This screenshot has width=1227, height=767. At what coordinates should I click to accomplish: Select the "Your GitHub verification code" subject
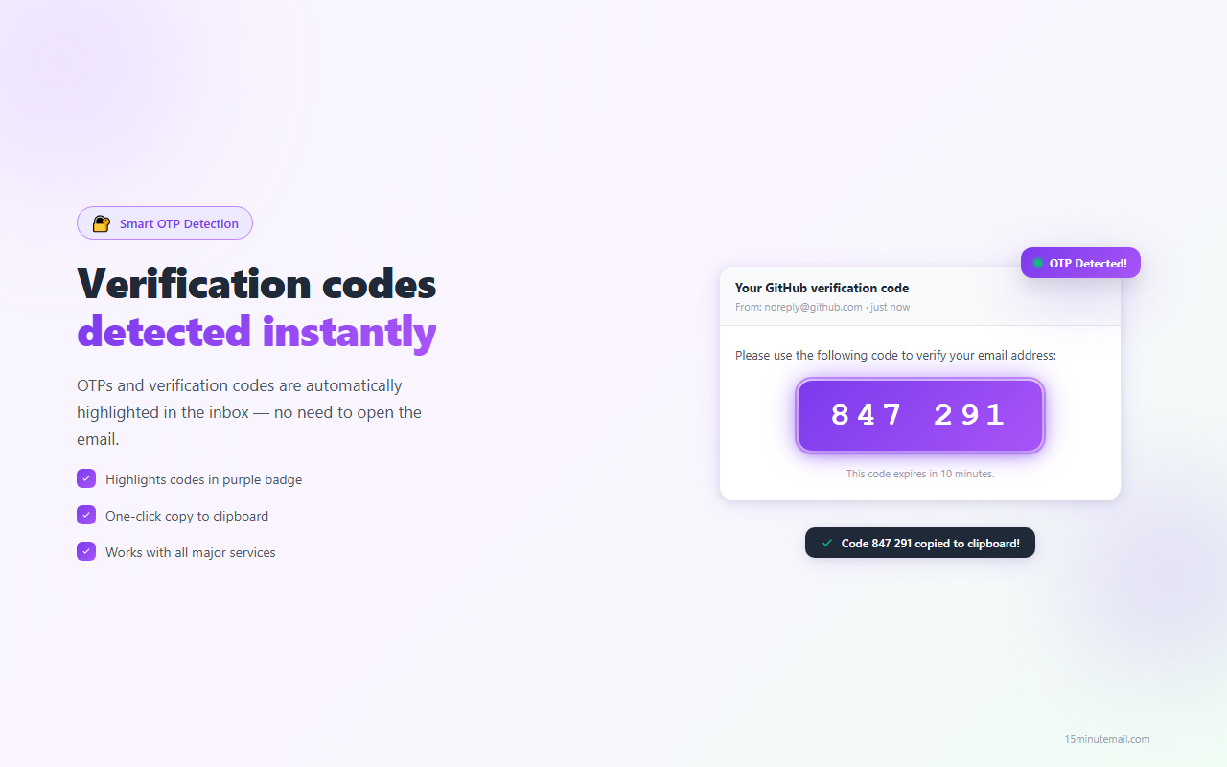point(822,288)
